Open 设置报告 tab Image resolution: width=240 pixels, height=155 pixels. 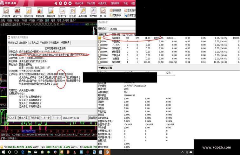(x=65, y=42)
